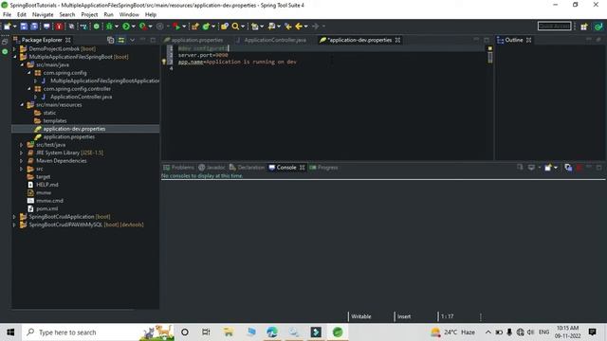Open the Project menu
This screenshot has height=341, width=607.
coord(89,14)
